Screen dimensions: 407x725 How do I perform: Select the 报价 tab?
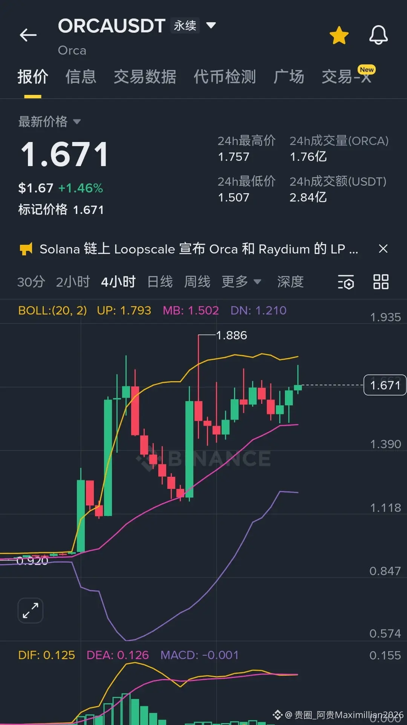(x=33, y=76)
